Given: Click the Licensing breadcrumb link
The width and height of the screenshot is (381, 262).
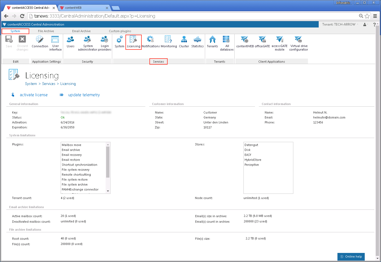Looking at the screenshot, I should (68, 84).
